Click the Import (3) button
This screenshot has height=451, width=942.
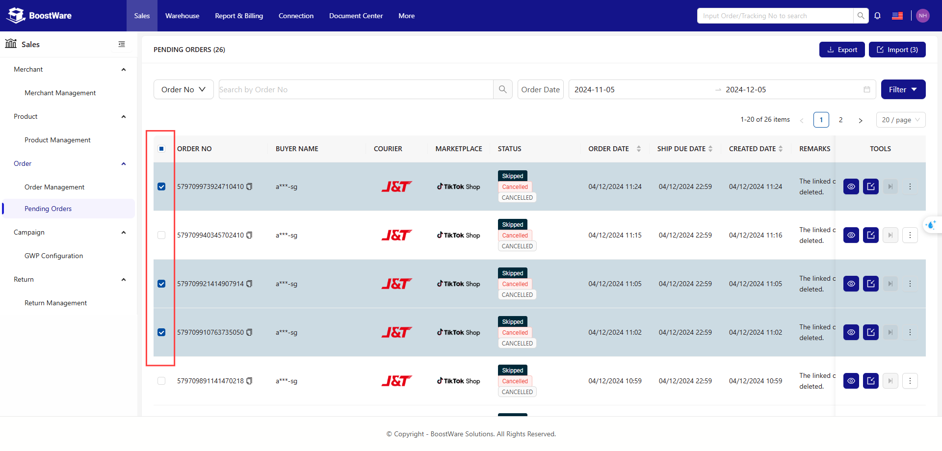coord(897,50)
